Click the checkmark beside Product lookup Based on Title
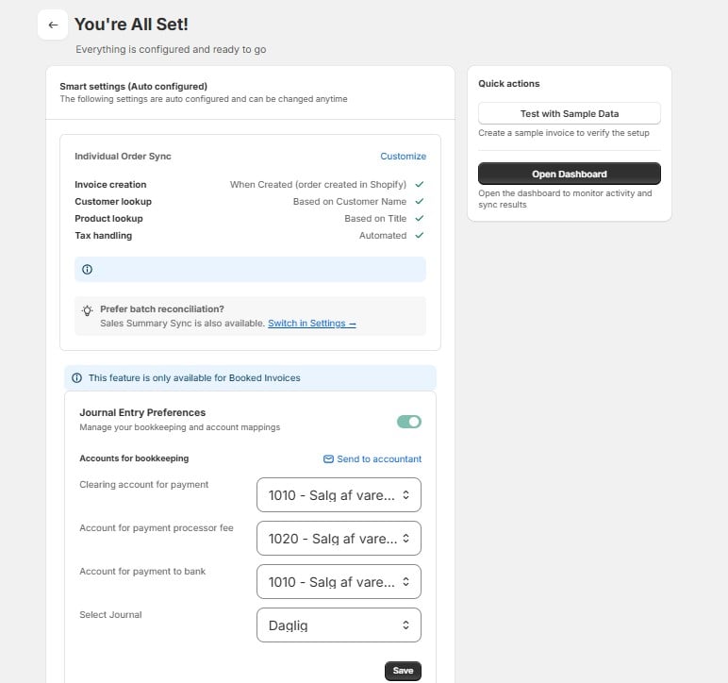 click(x=420, y=218)
